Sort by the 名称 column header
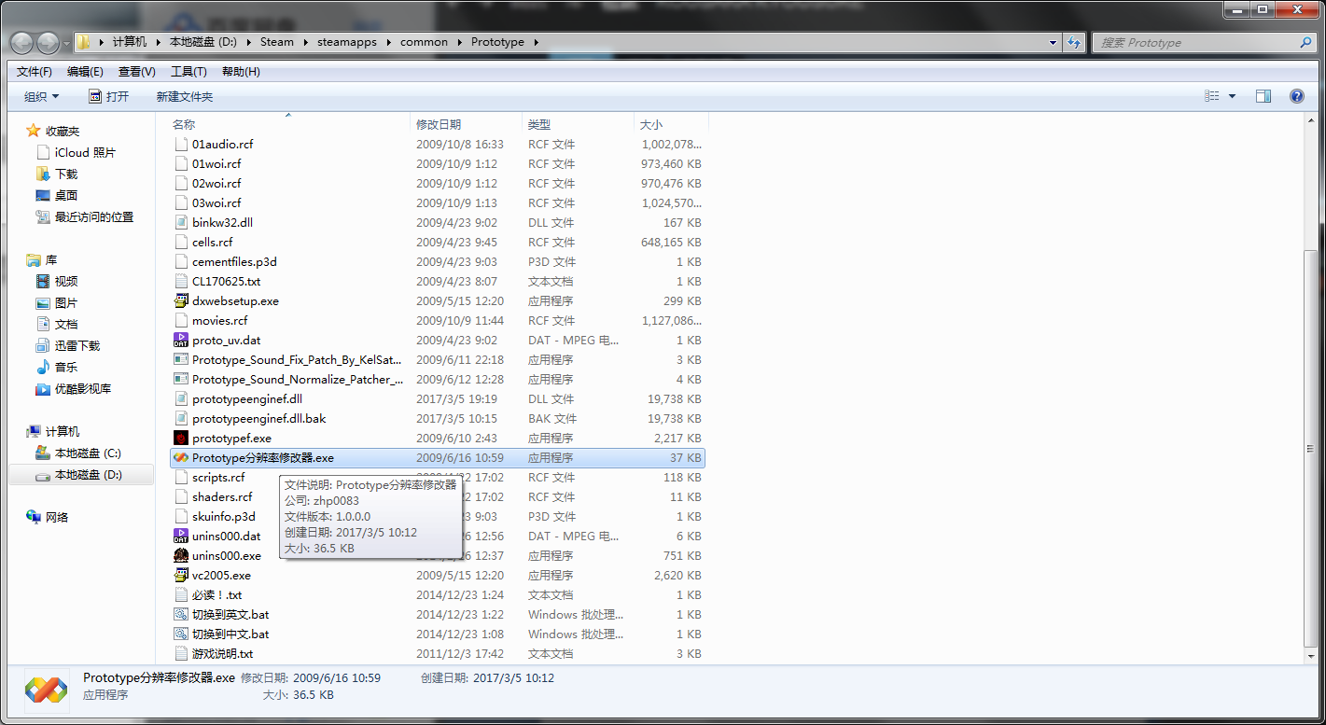The width and height of the screenshot is (1326, 725). coord(289,124)
